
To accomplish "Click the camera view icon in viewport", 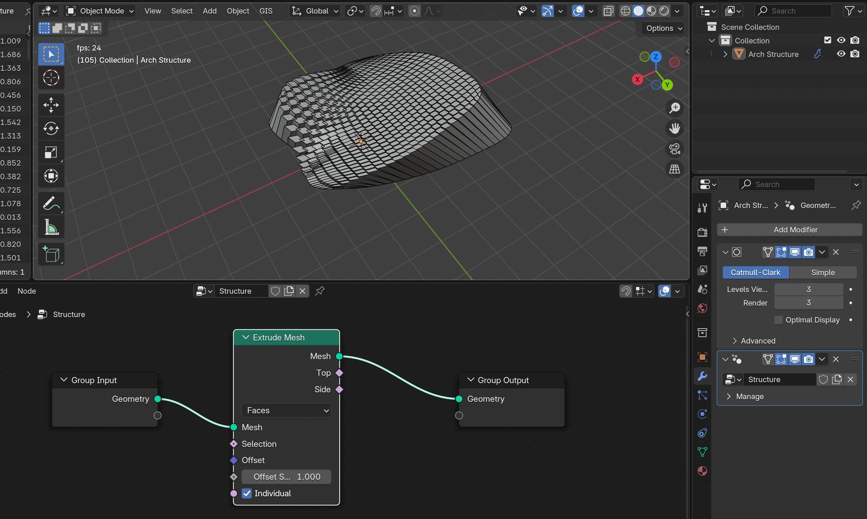I will (x=675, y=149).
